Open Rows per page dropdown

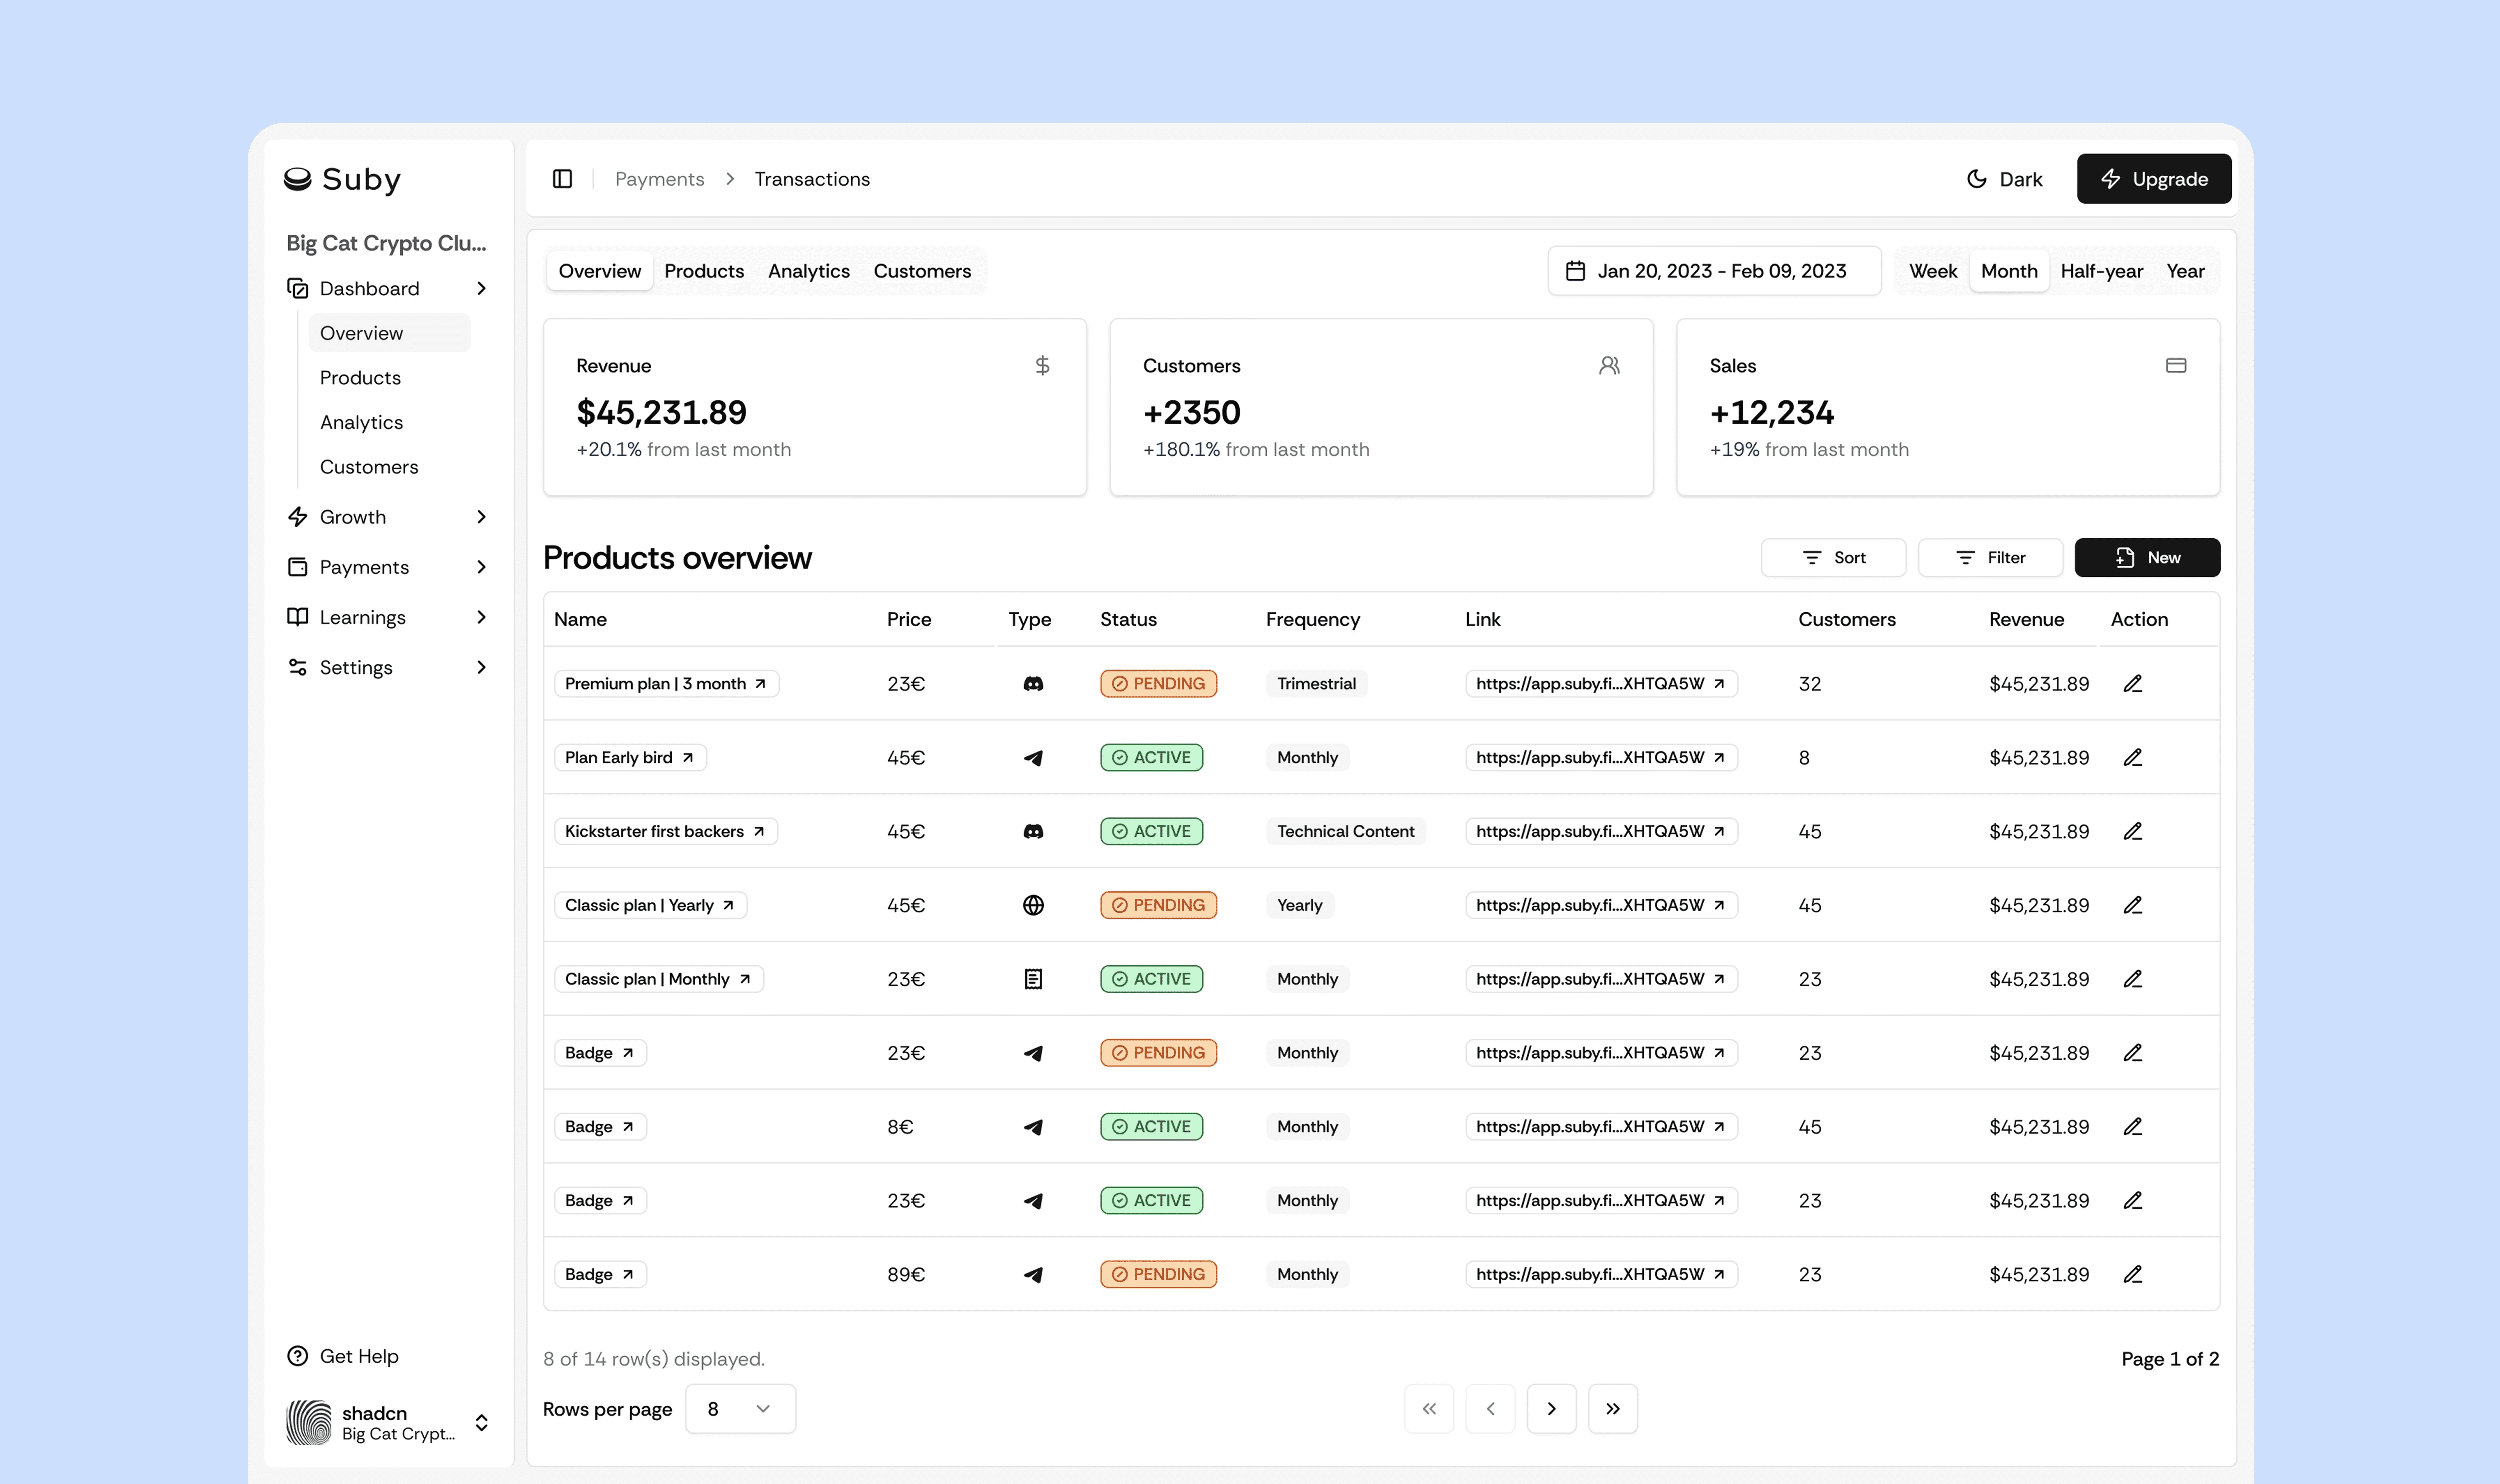point(740,1409)
